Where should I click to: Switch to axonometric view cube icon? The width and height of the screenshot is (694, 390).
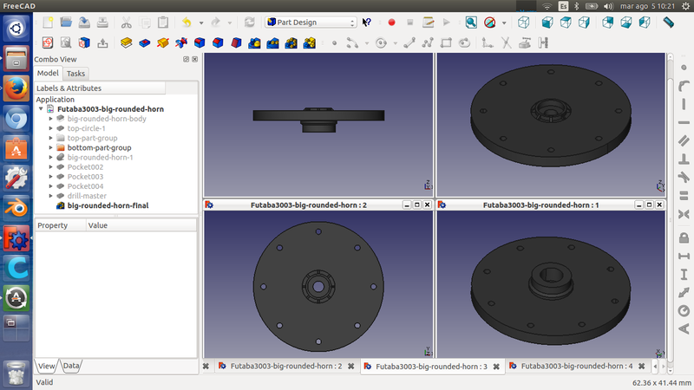[x=526, y=22]
